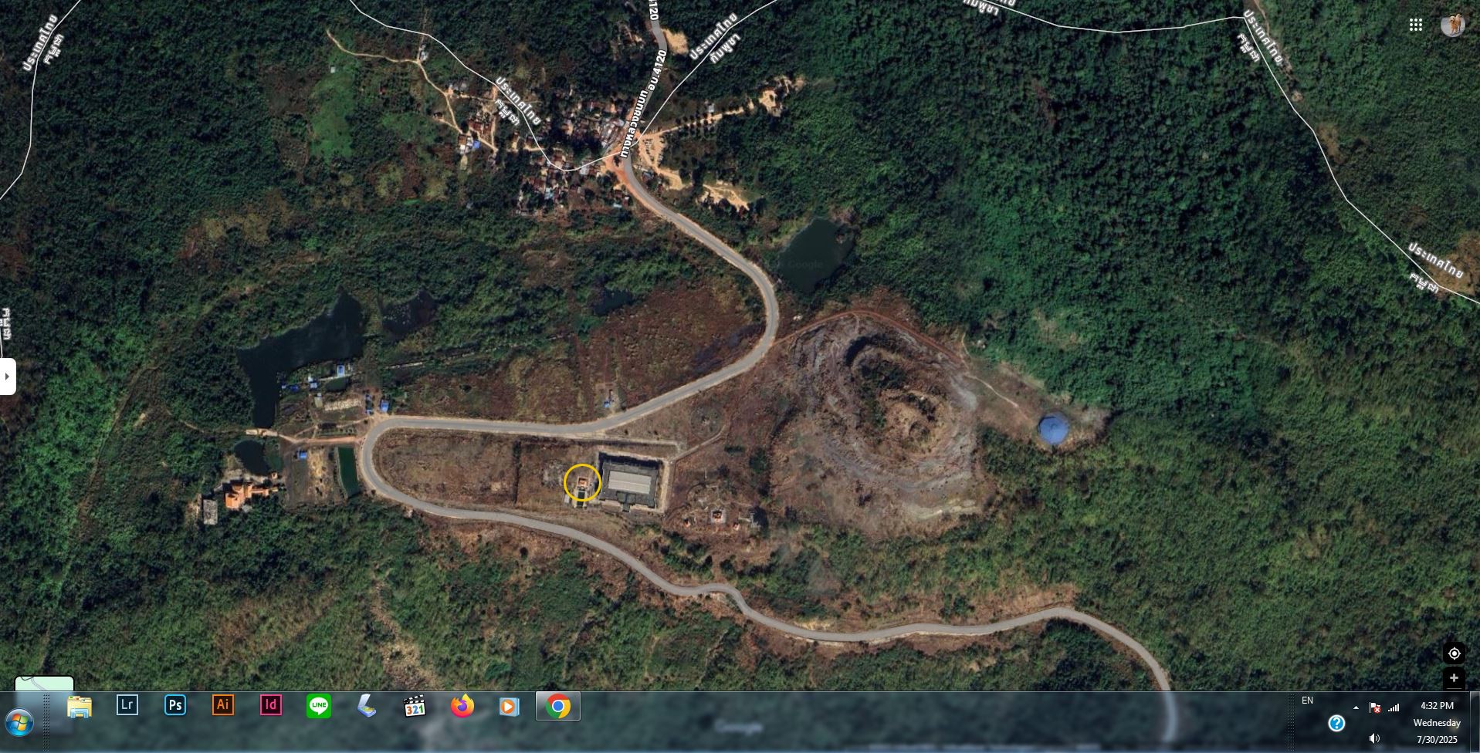Open the LINE messenger taskbar icon
This screenshot has height=753, width=1480.
[x=319, y=705]
